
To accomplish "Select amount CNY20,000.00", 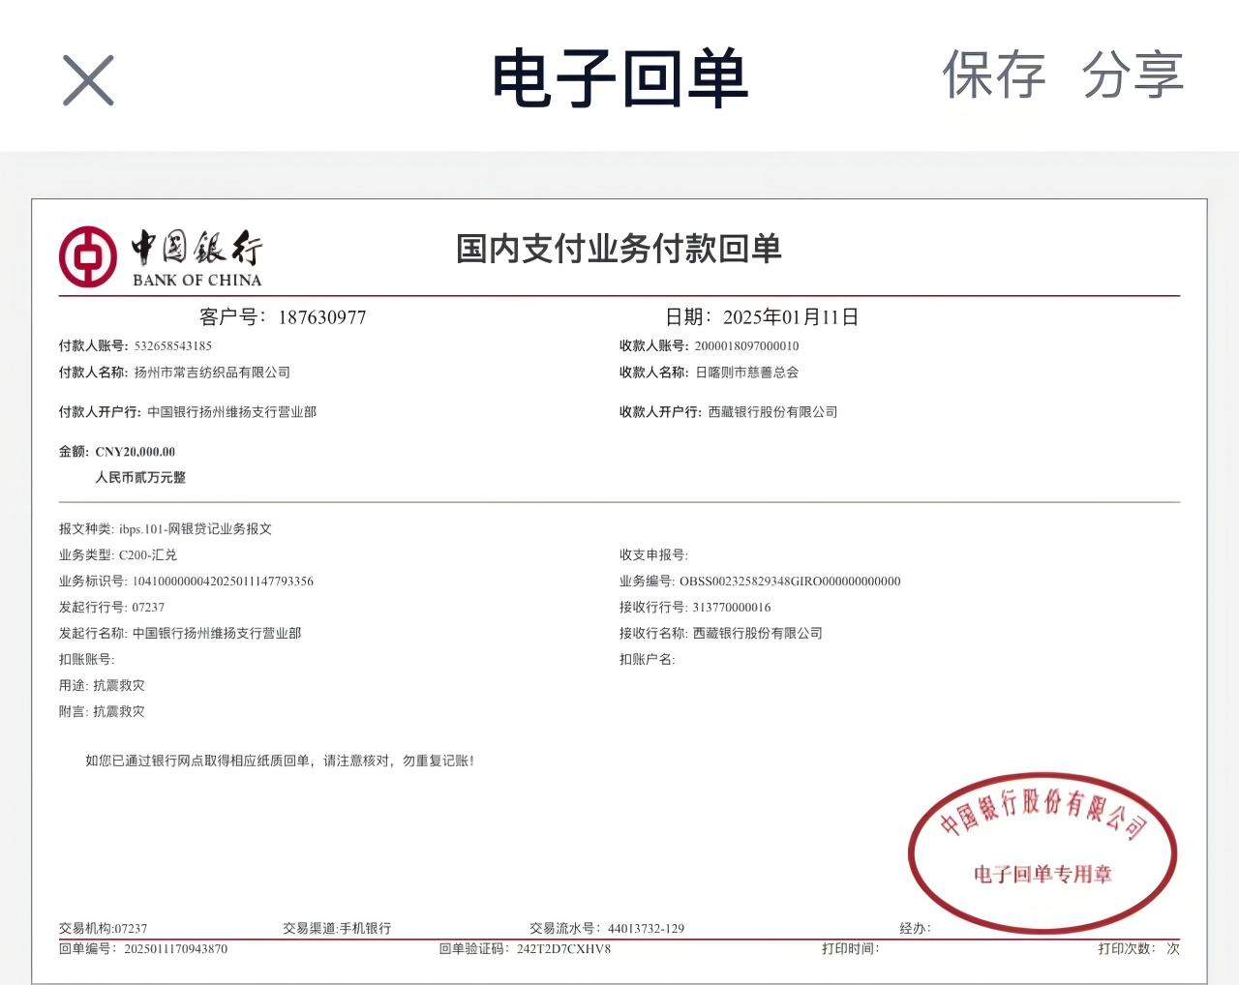I will 136,452.
